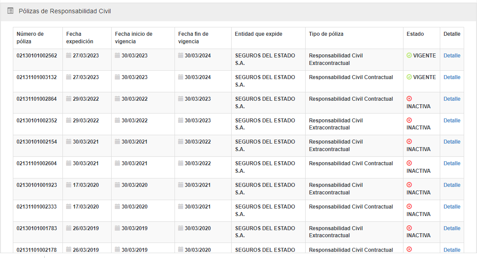Click red INACTIVA icon for policy 02131101002864
This screenshot has height=258, width=477.
click(409, 99)
